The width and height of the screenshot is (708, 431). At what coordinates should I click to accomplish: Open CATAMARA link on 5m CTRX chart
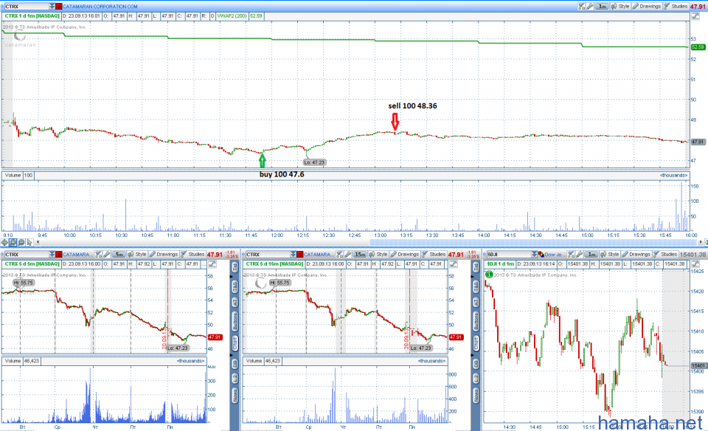(x=76, y=255)
